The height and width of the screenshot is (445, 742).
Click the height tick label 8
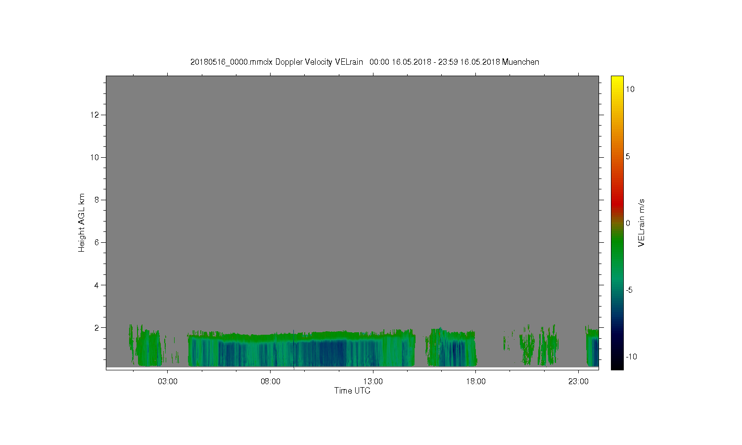point(97,200)
